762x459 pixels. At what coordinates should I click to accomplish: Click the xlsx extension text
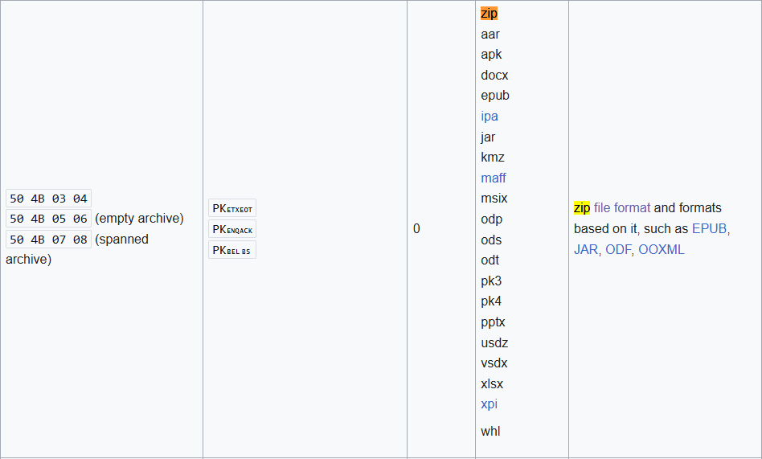coord(492,384)
